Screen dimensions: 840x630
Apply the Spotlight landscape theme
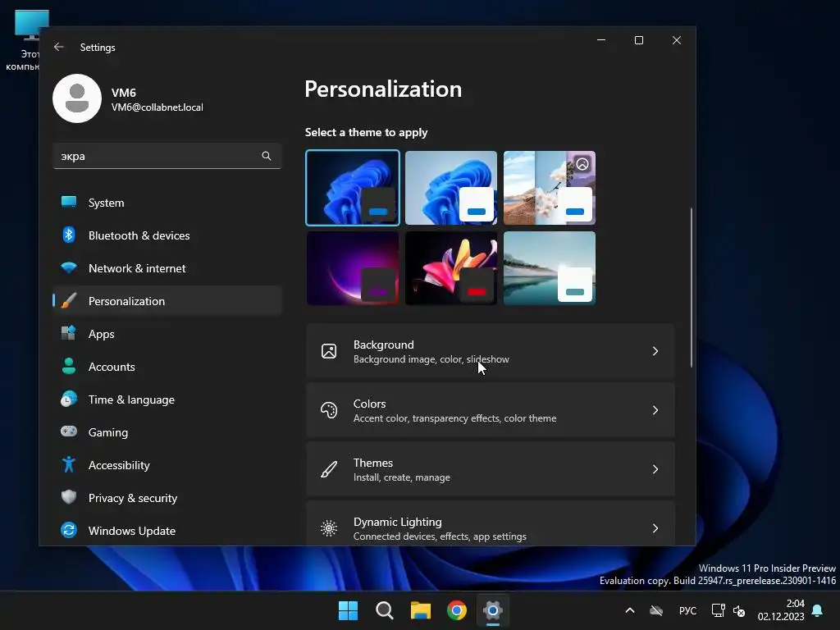(550, 188)
